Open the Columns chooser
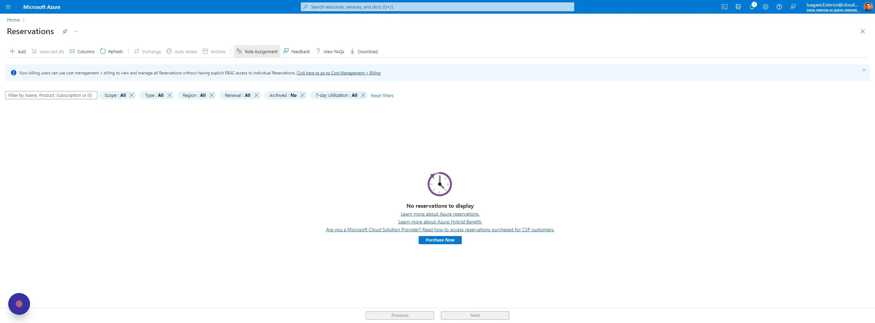Image resolution: width=875 pixels, height=323 pixels. coord(82,52)
